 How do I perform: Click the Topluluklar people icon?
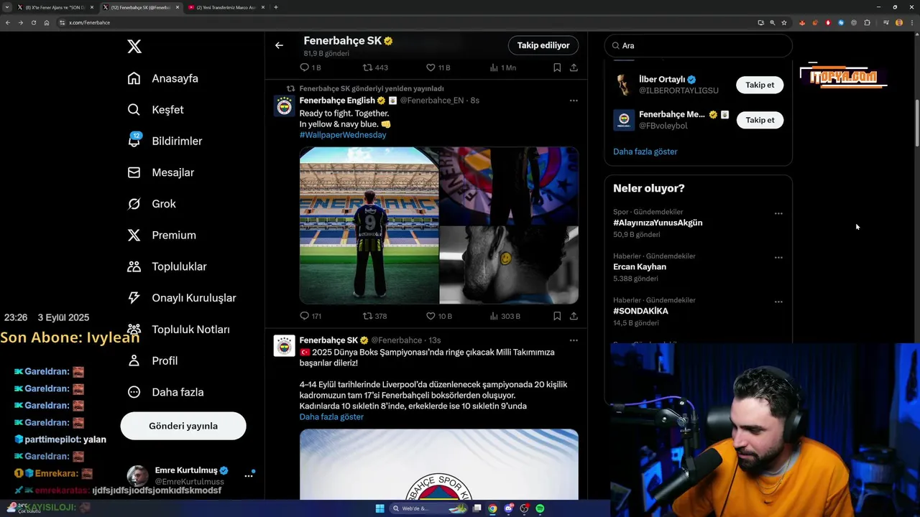click(134, 266)
